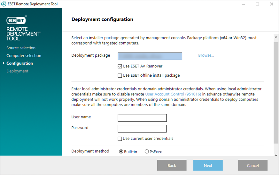Focus the User name input field
Image resolution: width=279 pixels, height=175 pixels.
click(x=142, y=118)
